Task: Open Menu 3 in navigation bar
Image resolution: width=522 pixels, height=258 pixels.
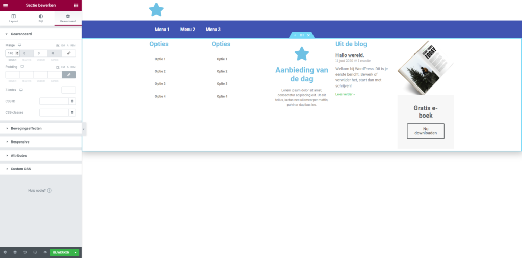Action: click(213, 30)
